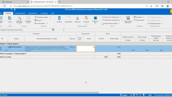Expand the Закладки dropdown
Viewport: 172px width, 97px height.
(x=143, y=17)
